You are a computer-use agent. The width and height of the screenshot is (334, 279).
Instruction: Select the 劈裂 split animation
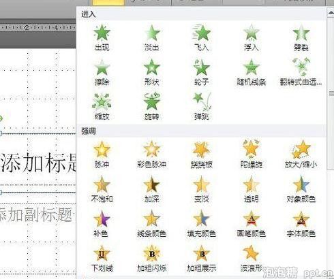[301, 38]
